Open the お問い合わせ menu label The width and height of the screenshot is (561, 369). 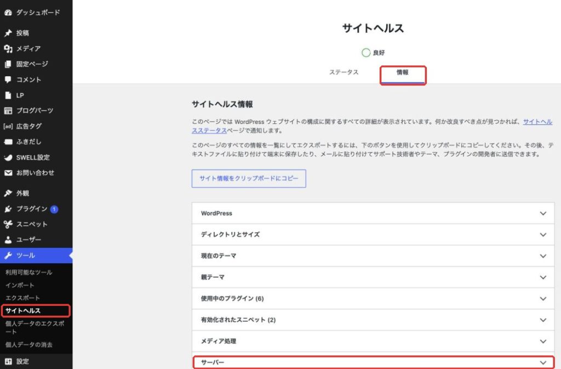point(35,173)
